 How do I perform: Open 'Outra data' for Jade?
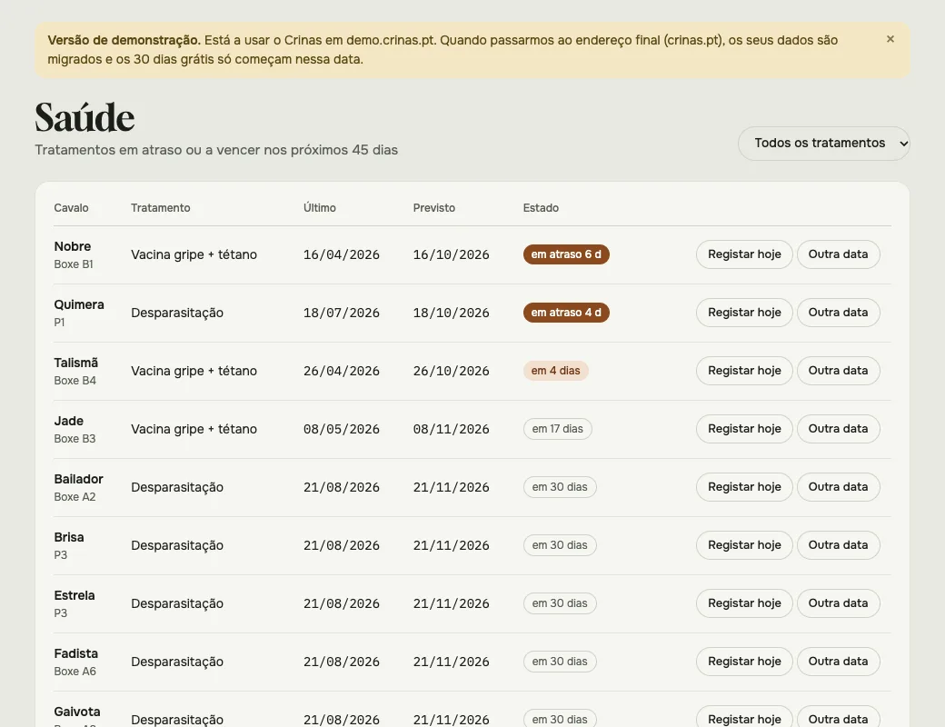click(x=839, y=429)
